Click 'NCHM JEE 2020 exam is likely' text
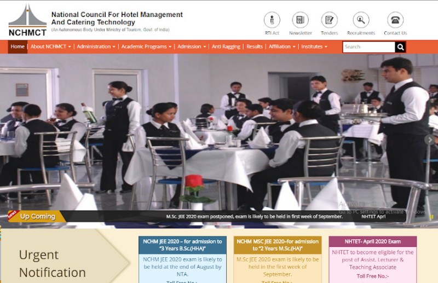The image size is (438, 283). click(x=182, y=267)
